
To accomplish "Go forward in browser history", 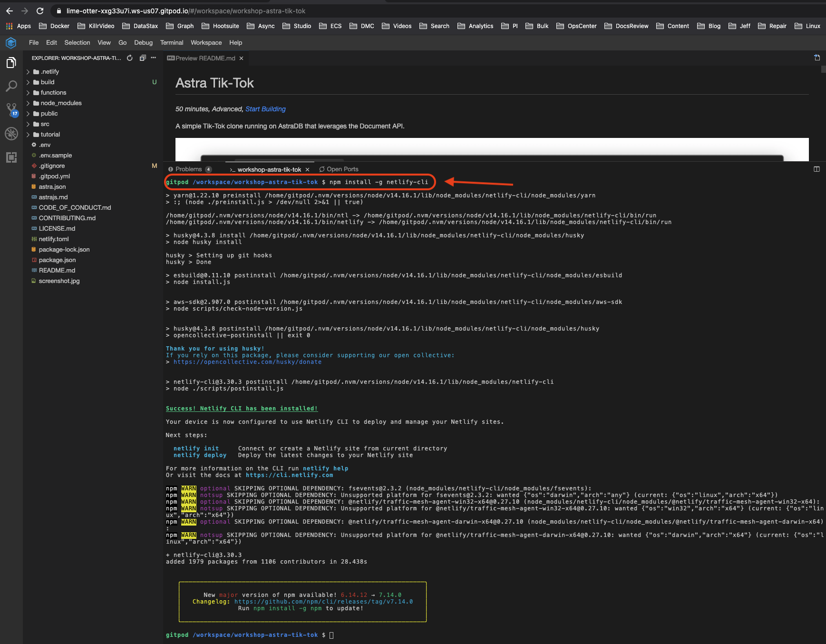I will [25, 11].
